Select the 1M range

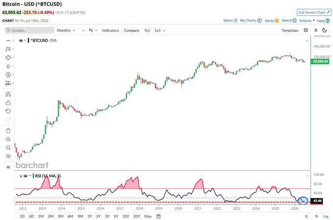tap(41, 216)
